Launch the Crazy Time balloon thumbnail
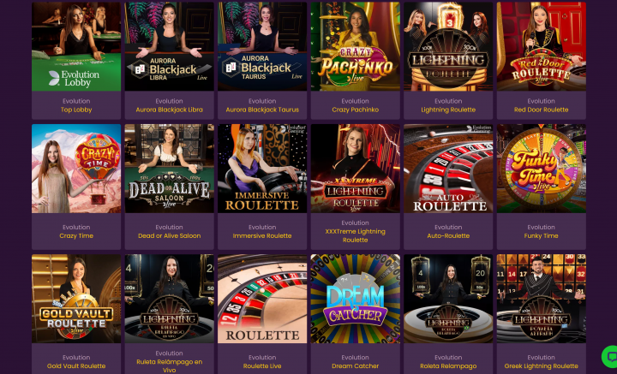The image size is (617, 374). [76, 169]
